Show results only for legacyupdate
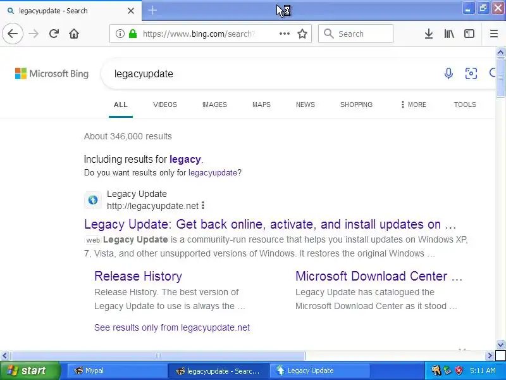Image resolution: width=506 pixels, height=380 pixels. click(x=213, y=172)
